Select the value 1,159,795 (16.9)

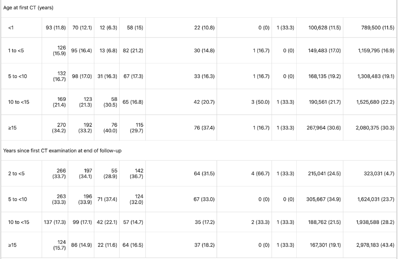376,50
